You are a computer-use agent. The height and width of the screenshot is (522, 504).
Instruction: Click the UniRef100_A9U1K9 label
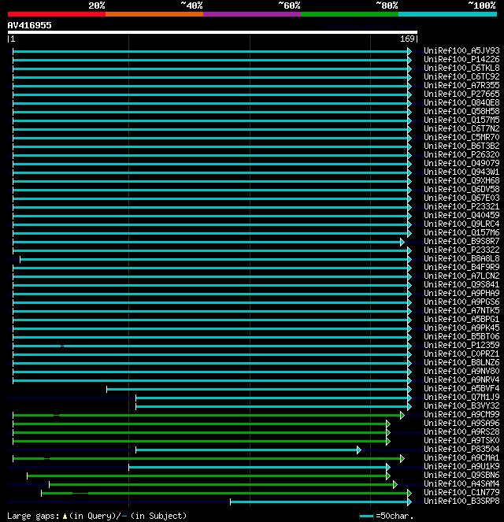pyautogui.click(x=461, y=466)
